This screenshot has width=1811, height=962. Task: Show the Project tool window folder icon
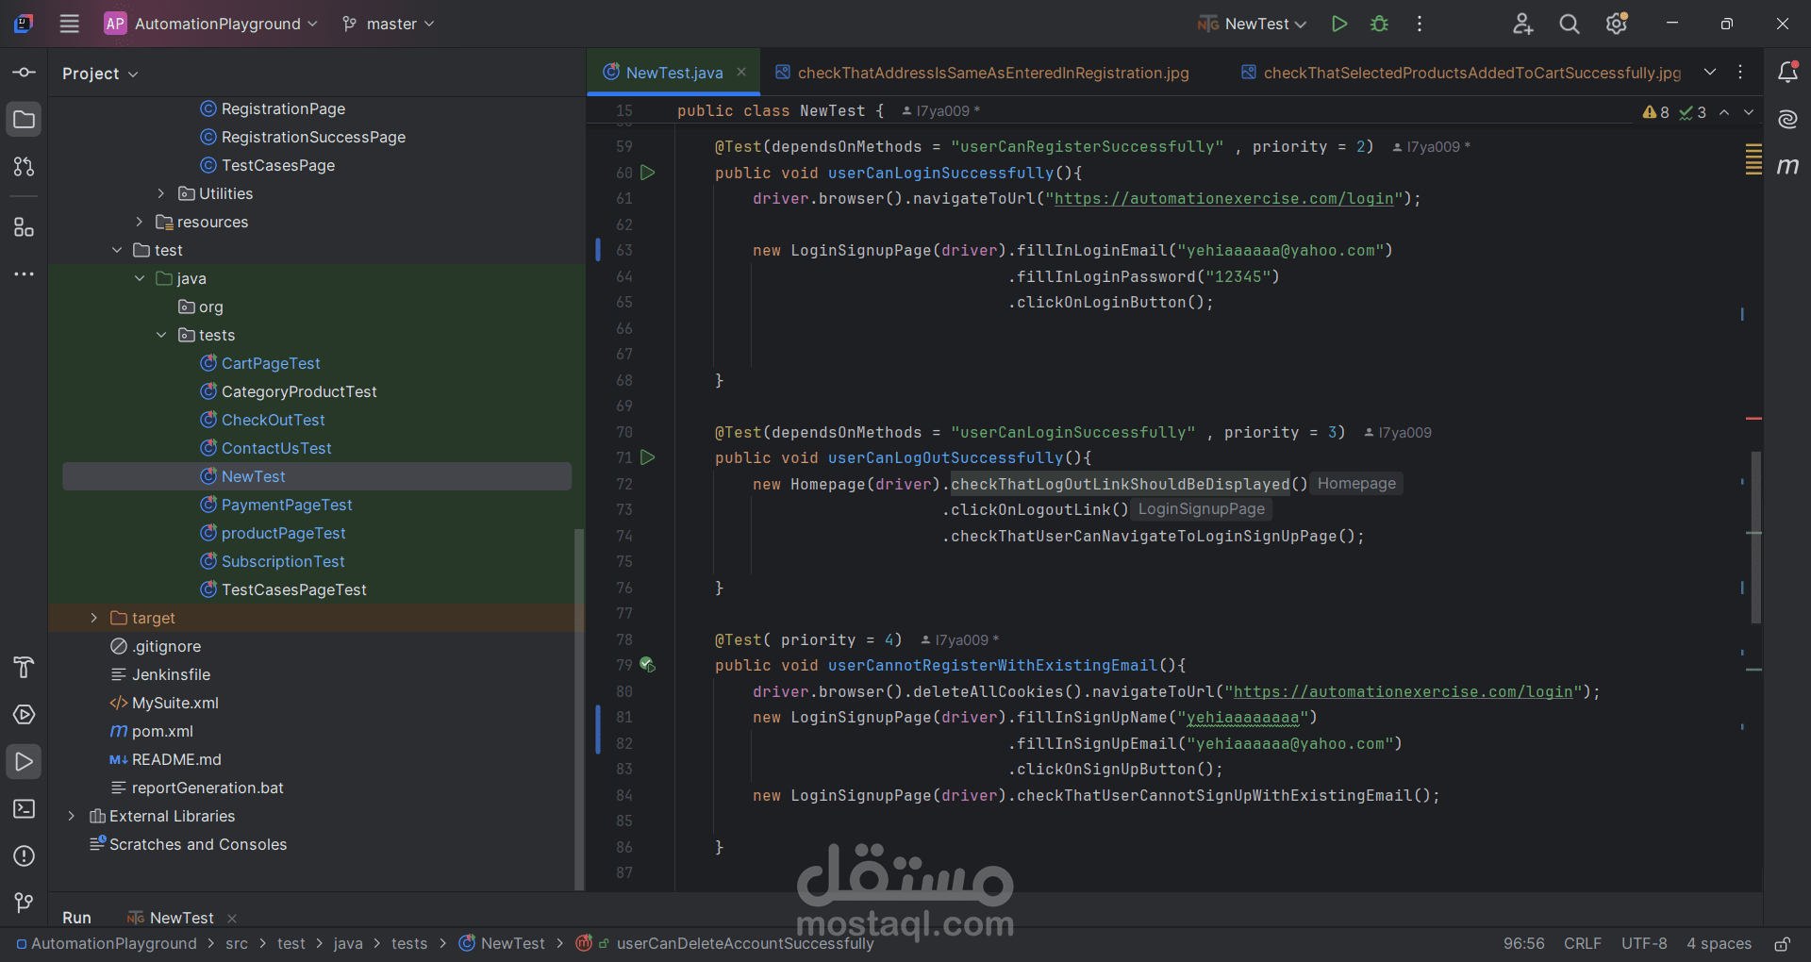tap(25, 120)
